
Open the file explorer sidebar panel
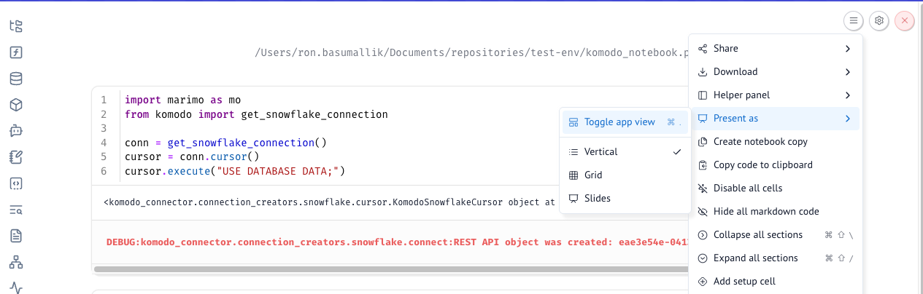(16, 27)
